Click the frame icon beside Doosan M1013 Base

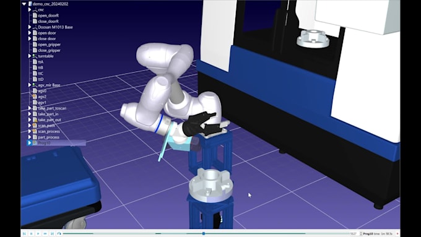35,27
